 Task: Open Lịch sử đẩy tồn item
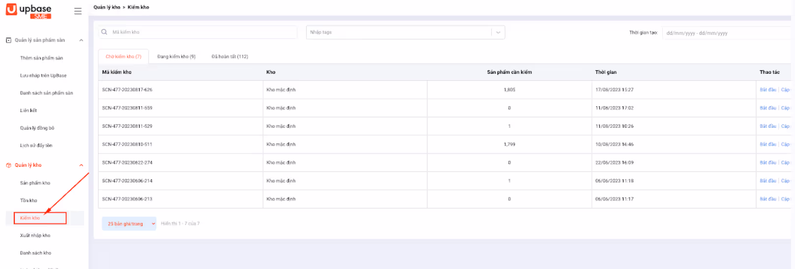point(36,146)
